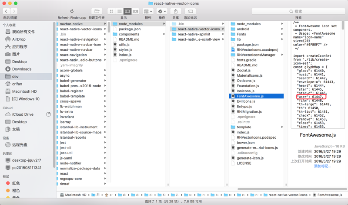Select the dev folder in sidebar

click(27, 77)
